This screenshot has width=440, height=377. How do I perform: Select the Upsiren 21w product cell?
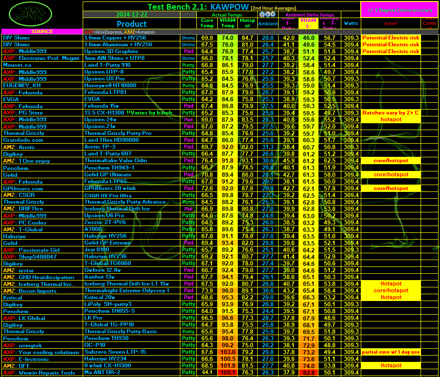pos(132,127)
